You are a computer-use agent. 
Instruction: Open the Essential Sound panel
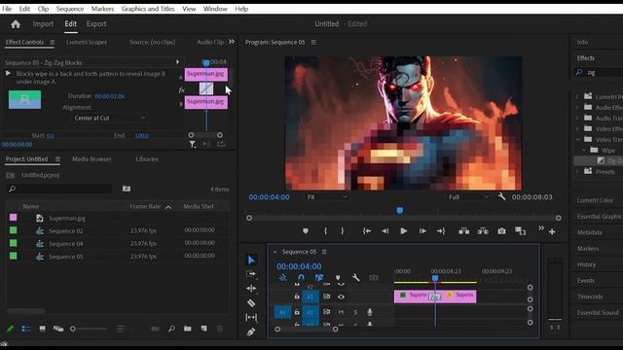pyautogui.click(x=598, y=313)
